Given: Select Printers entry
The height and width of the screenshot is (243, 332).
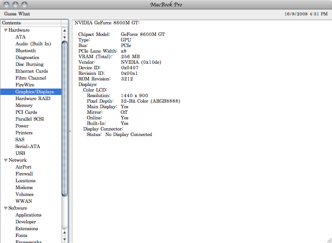Looking at the screenshot, I should tap(24, 133).
